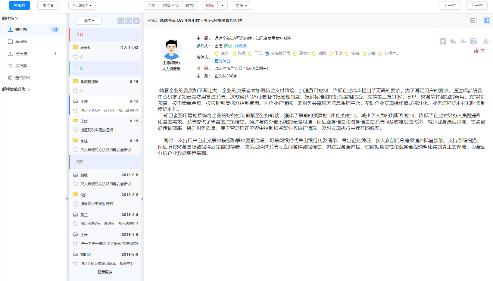Click the search icon in mail list
The image size is (493, 281).
coord(120,21)
